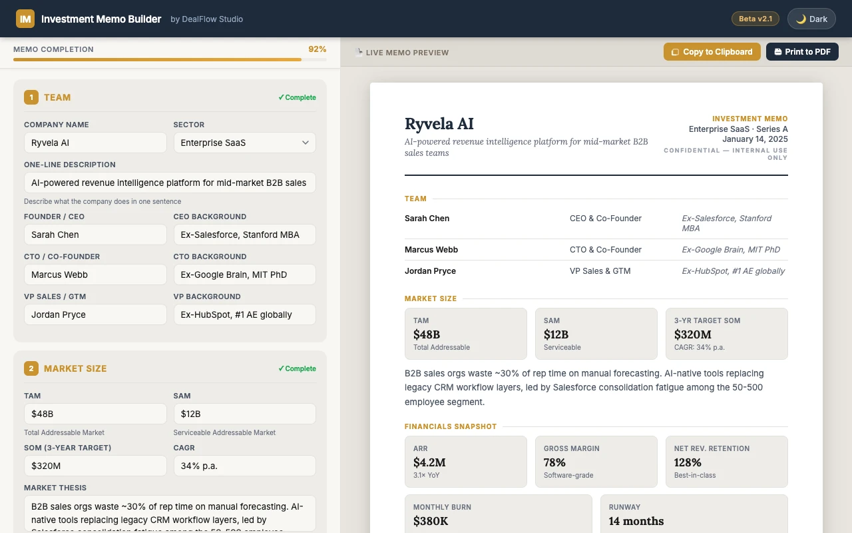This screenshot has height=533, width=852.
Task: Click the Team section number 1 badge
Action: point(31,97)
